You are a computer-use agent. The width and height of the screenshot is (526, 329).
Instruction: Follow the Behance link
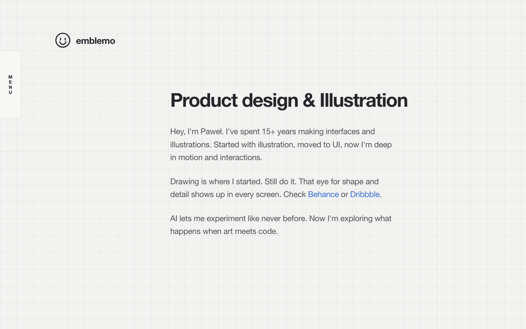[323, 194]
